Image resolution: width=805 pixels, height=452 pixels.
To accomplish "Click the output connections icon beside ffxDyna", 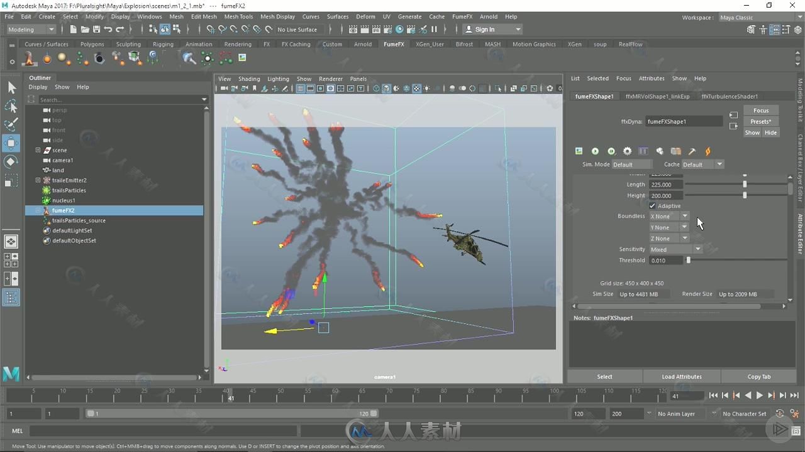I will pos(733,126).
